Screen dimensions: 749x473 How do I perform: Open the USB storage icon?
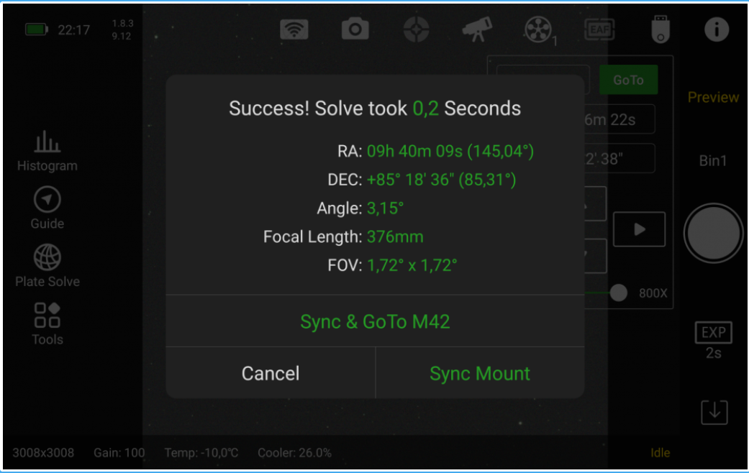tap(659, 29)
